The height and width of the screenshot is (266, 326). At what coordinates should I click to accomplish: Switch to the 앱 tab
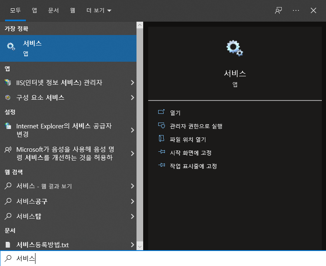point(34,10)
